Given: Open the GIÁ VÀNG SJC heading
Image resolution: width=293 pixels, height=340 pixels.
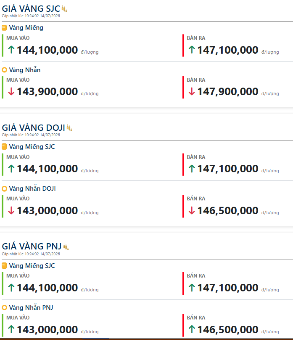Looking at the screenshot, I should (x=31, y=9).
